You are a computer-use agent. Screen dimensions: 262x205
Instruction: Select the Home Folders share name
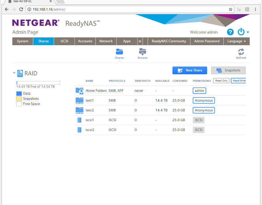coord(96,91)
